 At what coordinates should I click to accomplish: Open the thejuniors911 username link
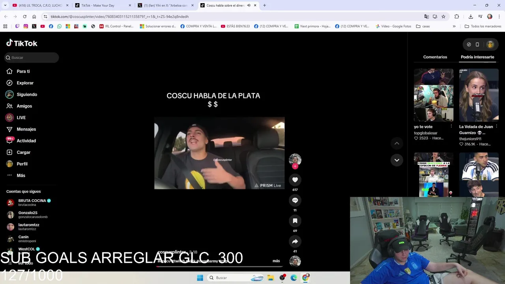coord(470,139)
